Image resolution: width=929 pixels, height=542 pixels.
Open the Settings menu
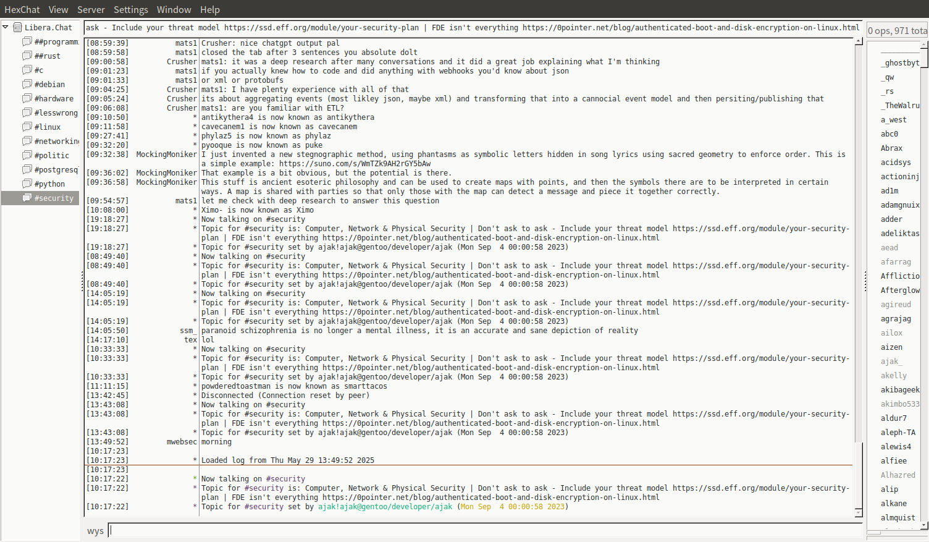click(131, 9)
